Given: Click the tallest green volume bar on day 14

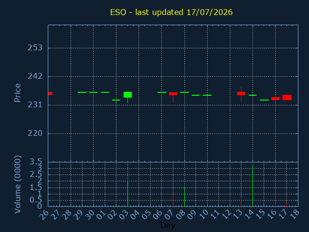Looking at the screenshot, I should click(x=253, y=186).
